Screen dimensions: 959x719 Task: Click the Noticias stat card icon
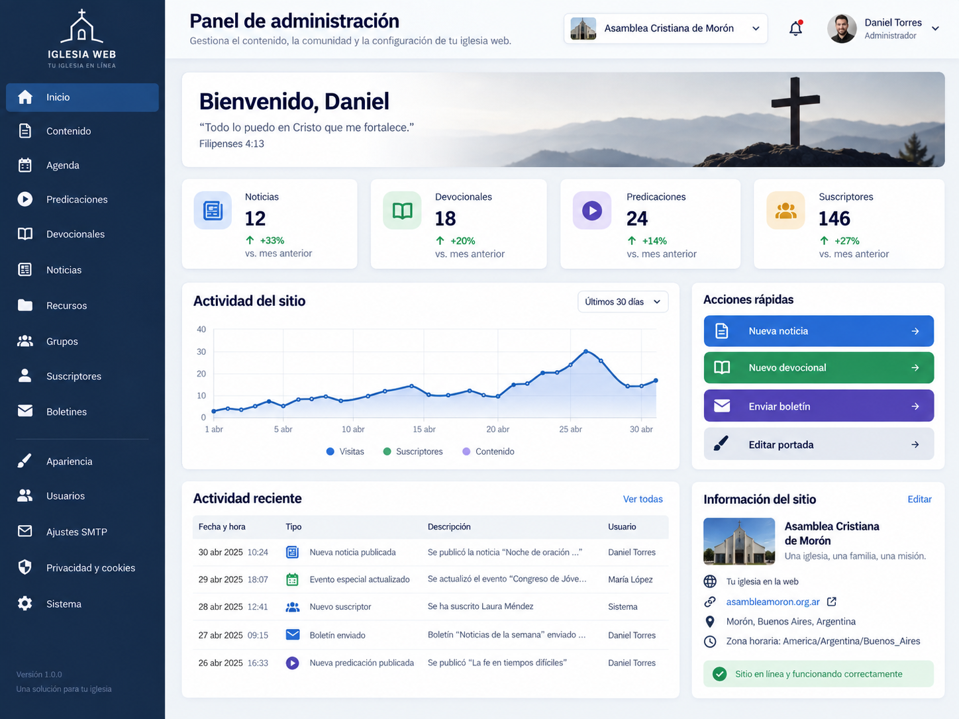pyautogui.click(x=213, y=211)
